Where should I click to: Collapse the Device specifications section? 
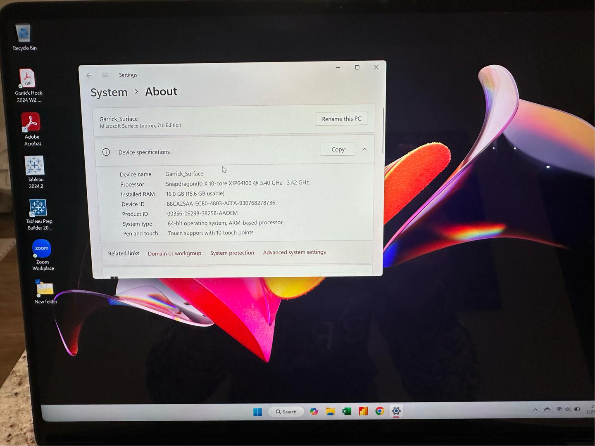pos(364,149)
